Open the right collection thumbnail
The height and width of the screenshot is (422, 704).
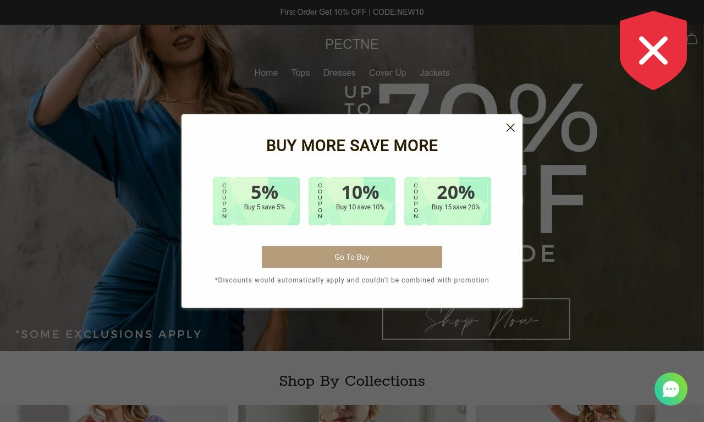point(590,414)
